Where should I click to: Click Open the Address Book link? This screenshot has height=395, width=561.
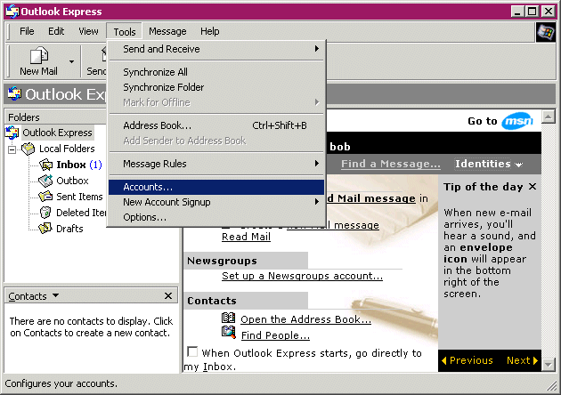click(x=306, y=319)
